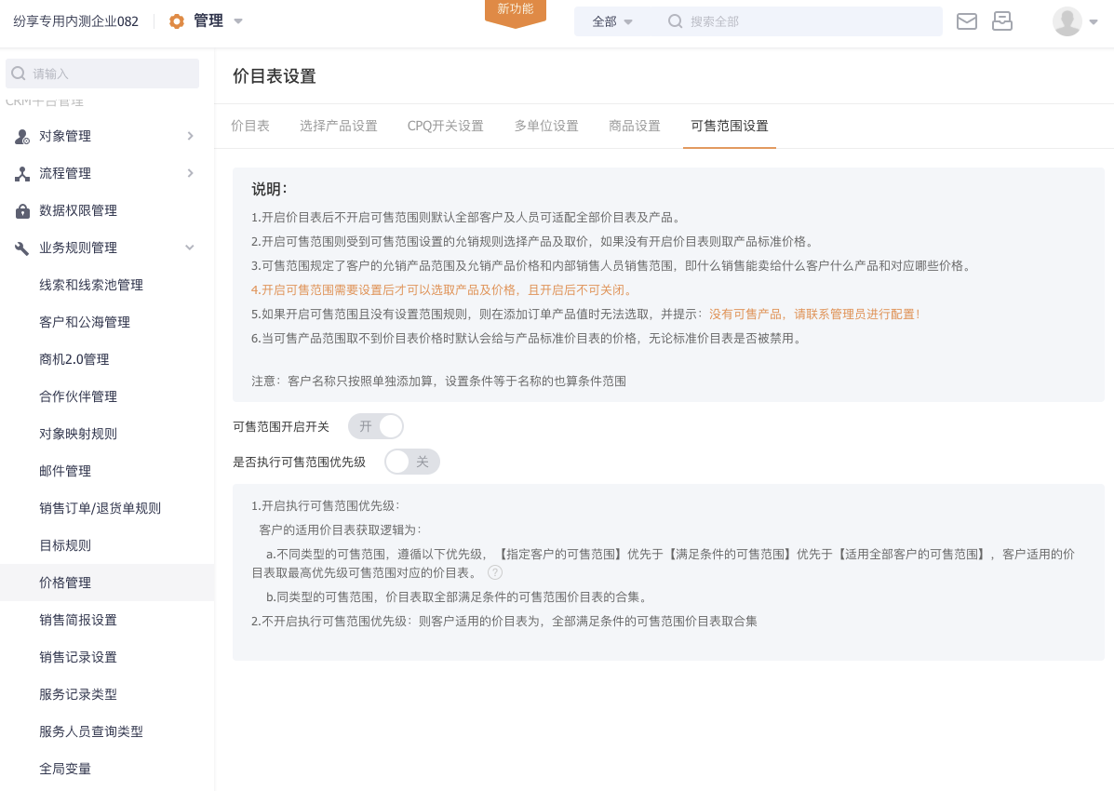Click the 搜索全部 global search box
Image resolution: width=1114 pixels, height=791 pixels.
(x=800, y=21)
